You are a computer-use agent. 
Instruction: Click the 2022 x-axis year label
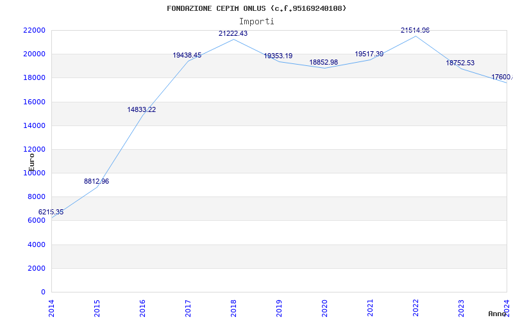click(x=416, y=308)
